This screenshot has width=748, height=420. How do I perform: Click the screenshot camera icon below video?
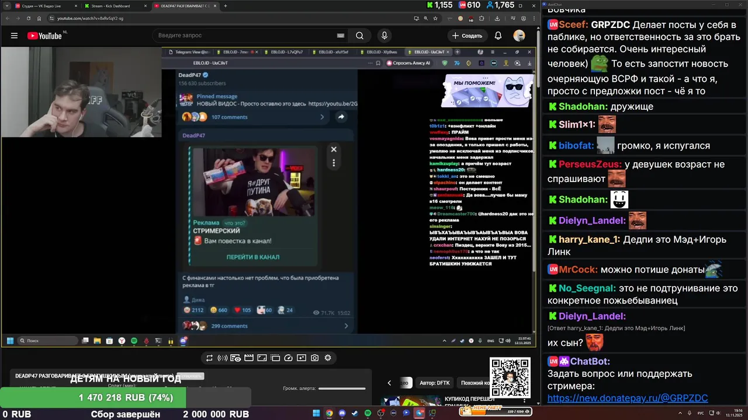(x=314, y=358)
